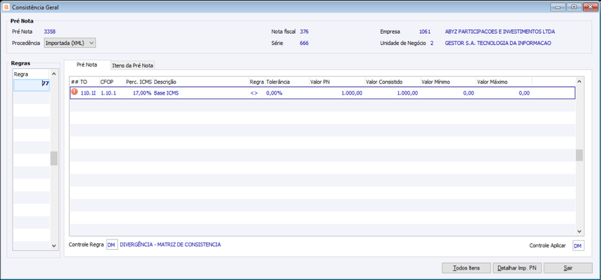This screenshot has width=601, height=280.
Task: Click Nota fiscal number 376
Action: (304, 32)
